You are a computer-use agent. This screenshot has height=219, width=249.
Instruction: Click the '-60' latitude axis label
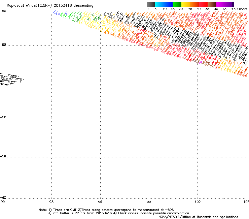3,198
